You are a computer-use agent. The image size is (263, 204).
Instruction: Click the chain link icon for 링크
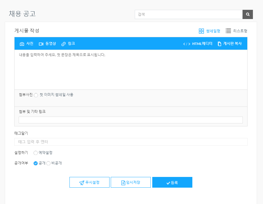pyautogui.click(x=64, y=44)
